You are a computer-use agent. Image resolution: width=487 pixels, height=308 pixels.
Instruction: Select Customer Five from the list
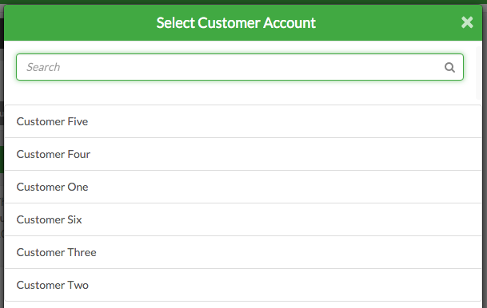(x=243, y=121)
